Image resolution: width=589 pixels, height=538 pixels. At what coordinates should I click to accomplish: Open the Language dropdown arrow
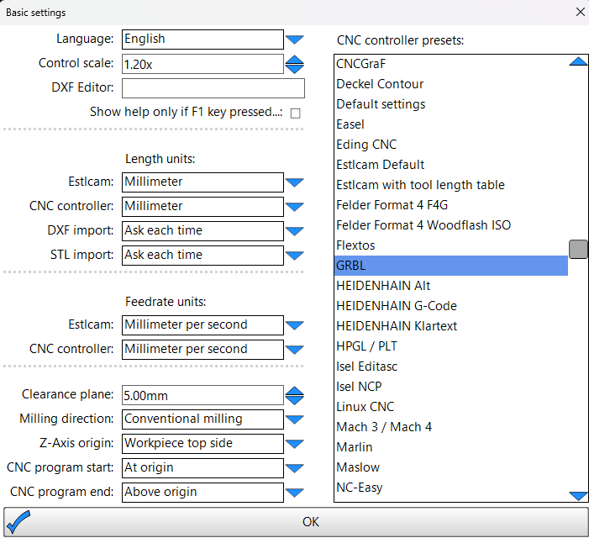tap(294, 40)
